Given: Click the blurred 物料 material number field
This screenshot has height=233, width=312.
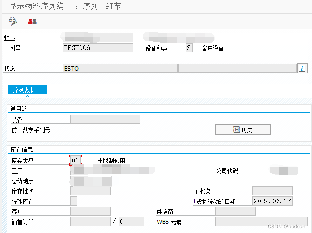Looking at the screenshot, I should pyautogui.click(x=98, y=38).
